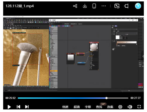147x112 pixels.
Task: Skip to the previous video
Action: coord(18,107)
